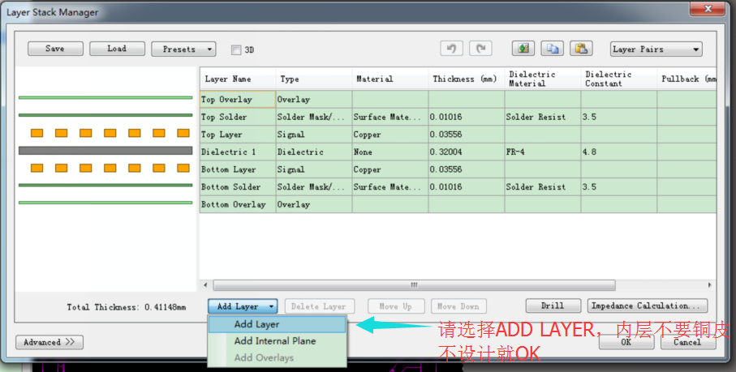Image resolution: width=736 pixels, height=372 pixels.
Task: Enable the 3D checkbox
Action: [x=236, y=49]
